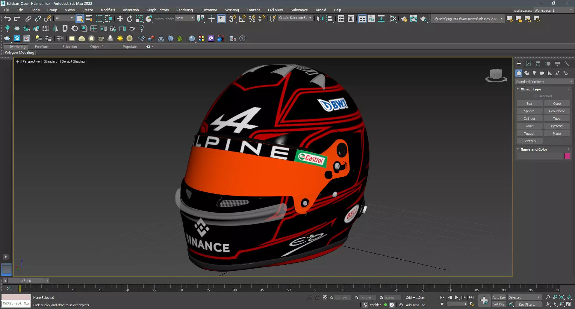
Task: Click the magenta object color swatch
Action: pos(567,156)
